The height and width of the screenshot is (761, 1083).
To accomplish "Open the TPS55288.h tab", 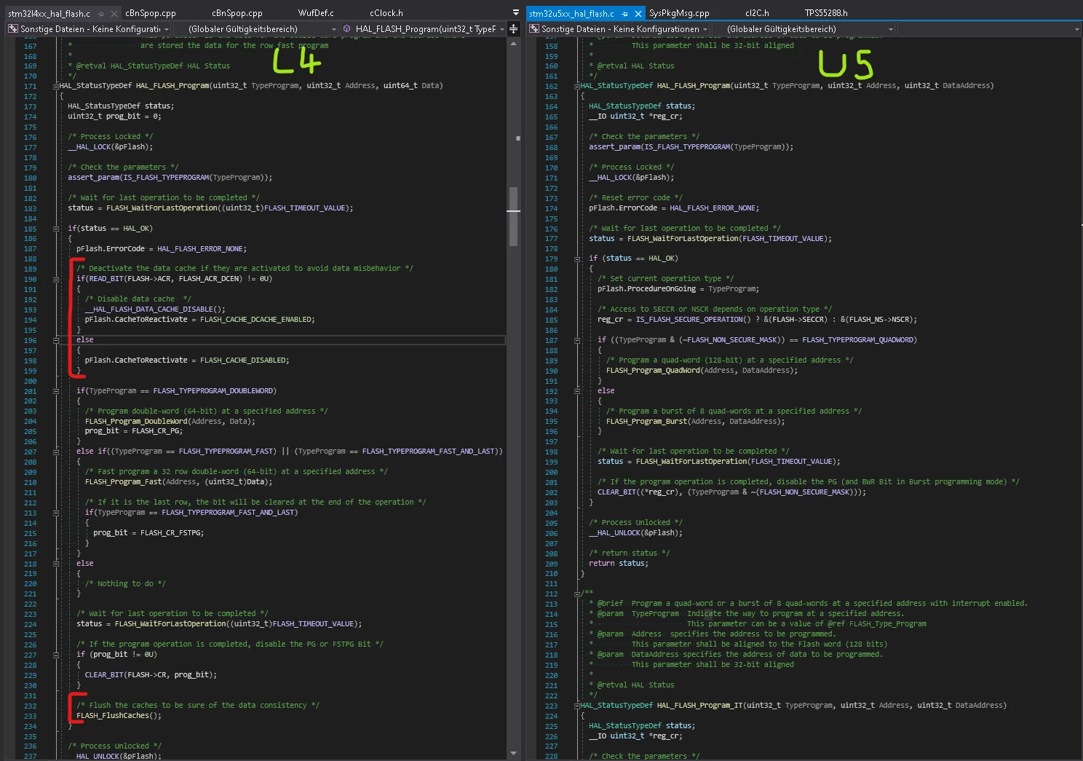I will [x=826, y=13].
